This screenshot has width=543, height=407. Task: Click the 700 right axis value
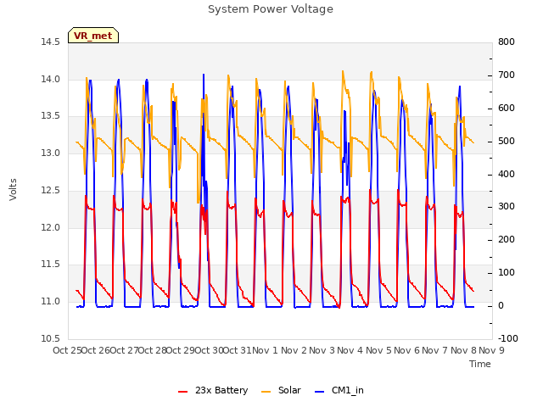point(507,75)
